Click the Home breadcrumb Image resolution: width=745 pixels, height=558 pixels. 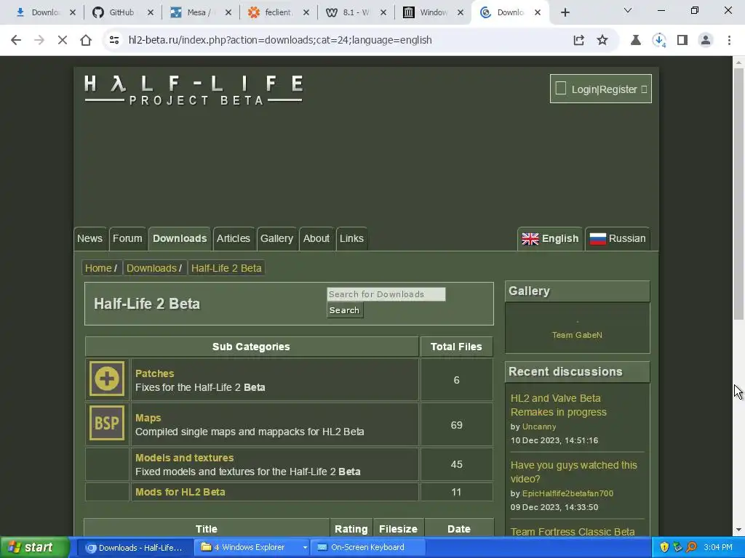(x=98, y=268)
